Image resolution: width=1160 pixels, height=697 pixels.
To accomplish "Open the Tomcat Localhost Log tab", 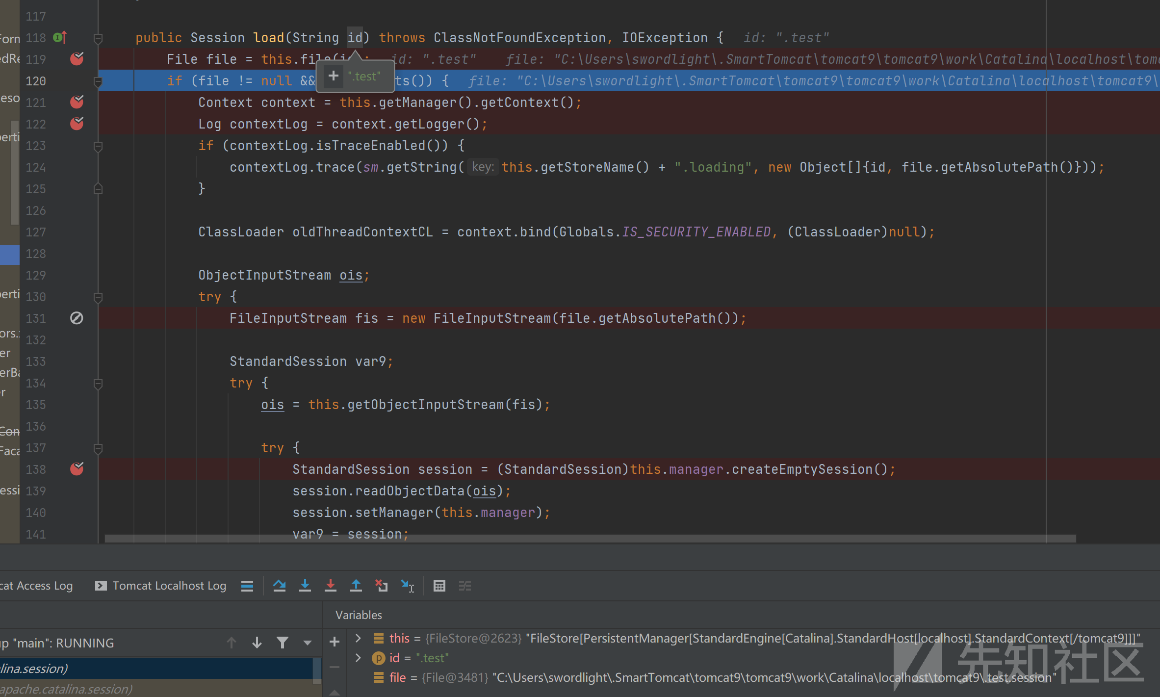I will click(160, 586).
